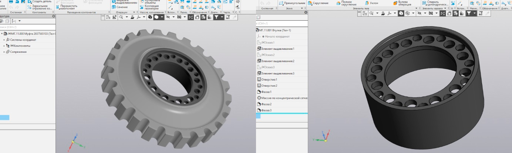Open zoom options dropdown in left view toolbar
Image resolution: width=512 pixels, height=153 pixels.
[127, 17]
